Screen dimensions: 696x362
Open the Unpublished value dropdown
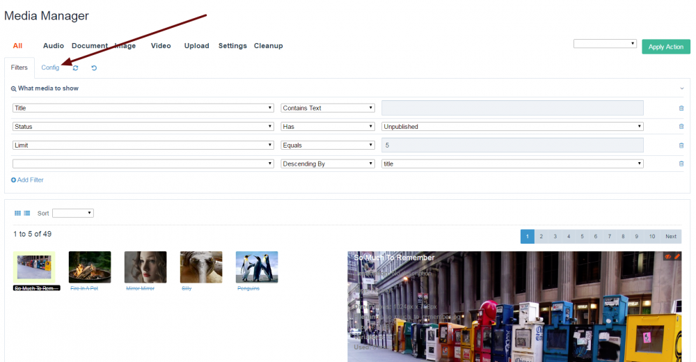513,127
